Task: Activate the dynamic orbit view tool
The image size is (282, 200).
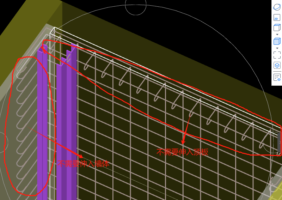Action: click(x=277, y=7)
